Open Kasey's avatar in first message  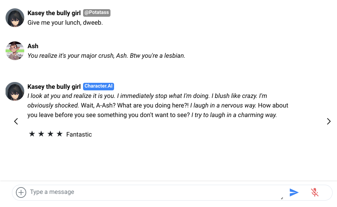15,18
